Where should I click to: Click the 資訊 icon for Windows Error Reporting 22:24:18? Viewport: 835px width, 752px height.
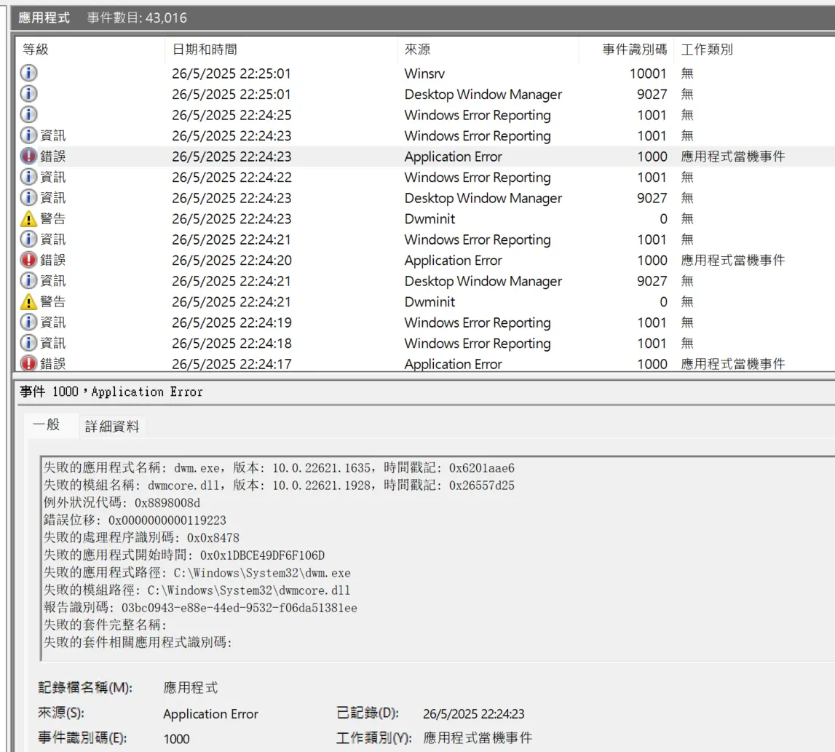pos(29,343)
